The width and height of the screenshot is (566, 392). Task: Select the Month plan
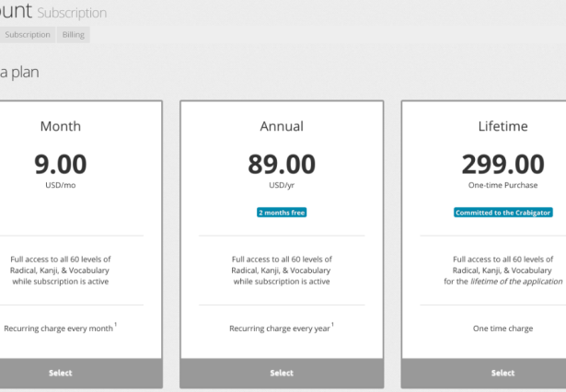pos(61,373)
